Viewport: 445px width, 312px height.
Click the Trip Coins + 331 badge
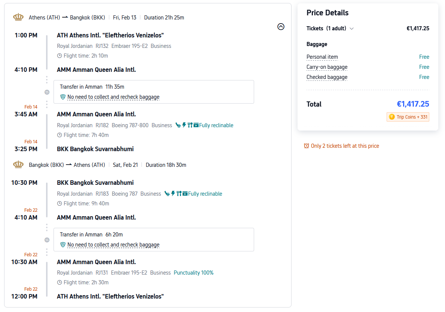408,117
